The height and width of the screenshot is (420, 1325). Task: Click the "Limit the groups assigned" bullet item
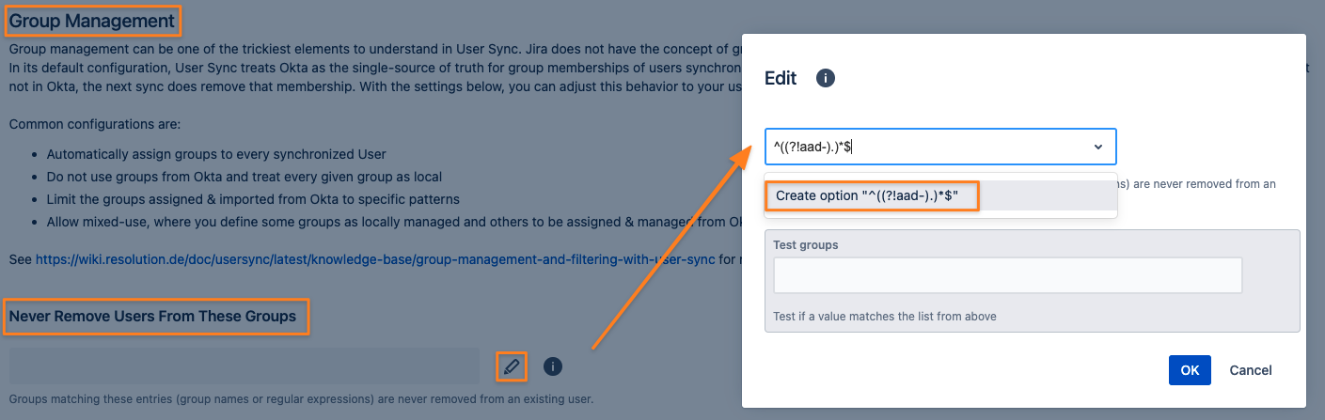click(253, 199)
